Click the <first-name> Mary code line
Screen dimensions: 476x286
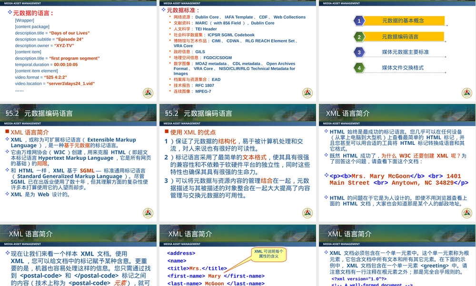pyautogui.click(x=216, y=276)
